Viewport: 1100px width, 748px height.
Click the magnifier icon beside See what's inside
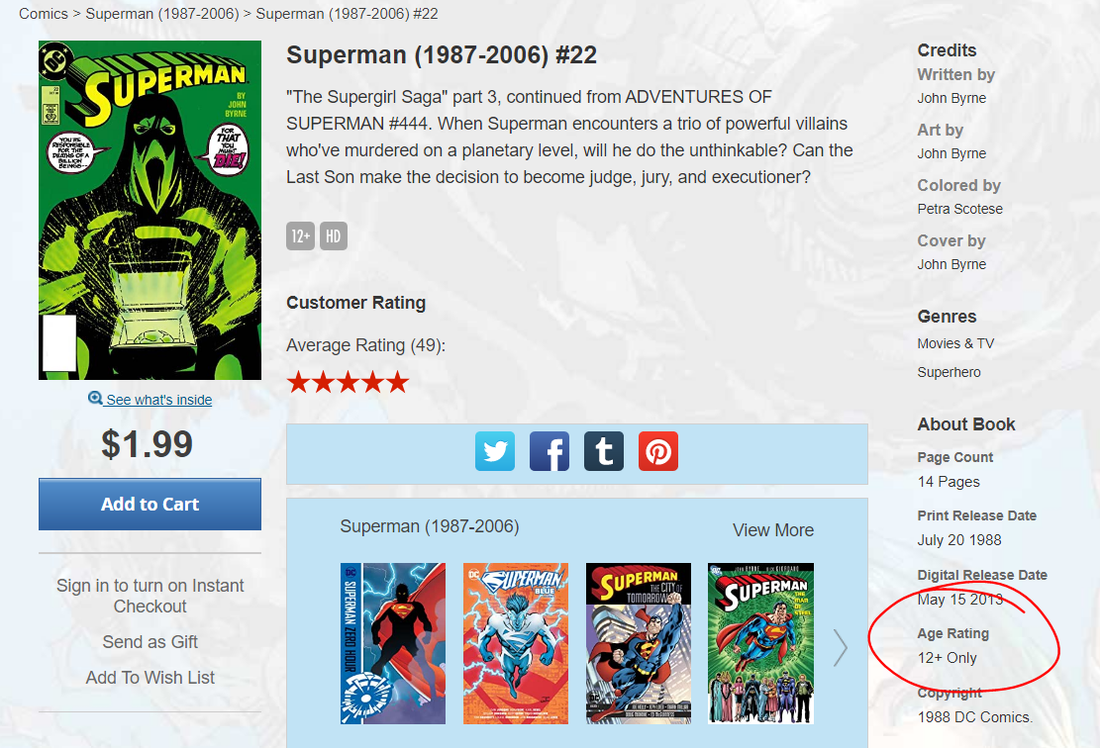pos(95,398)
